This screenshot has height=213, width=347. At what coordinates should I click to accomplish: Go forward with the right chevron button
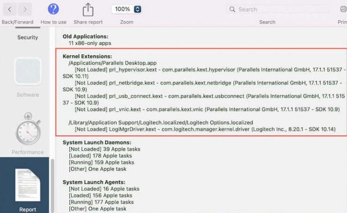[25, 9]
